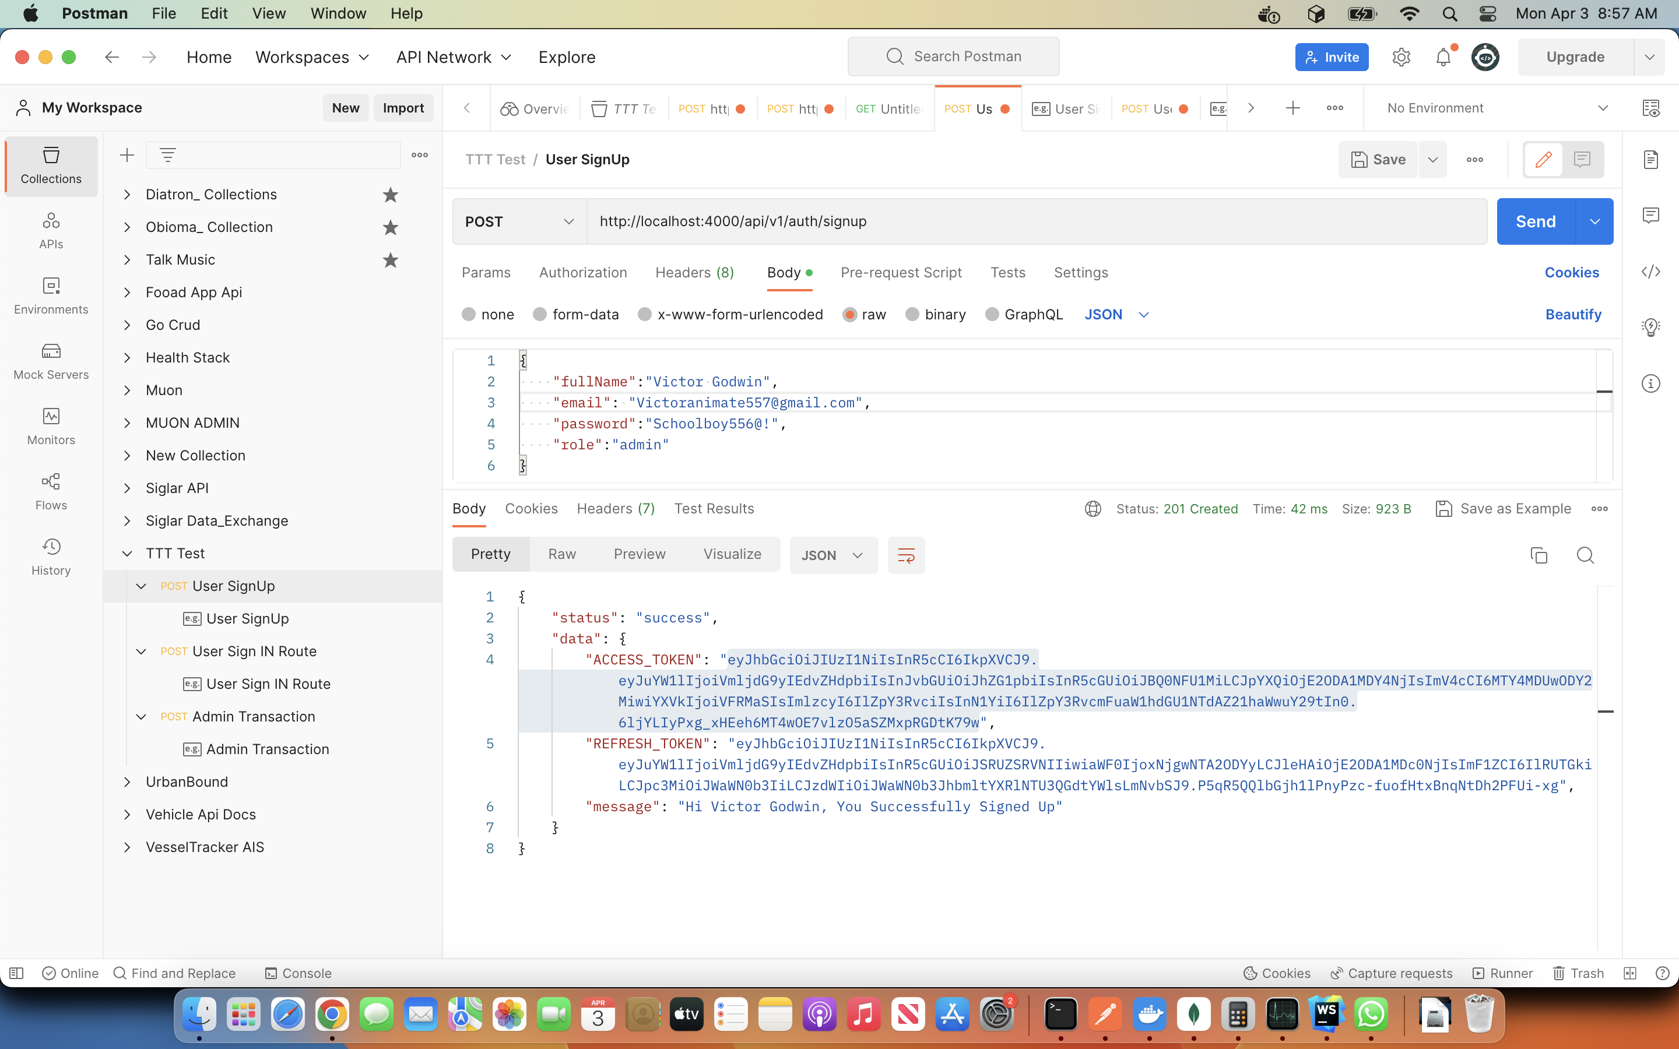This screenshot has width=1679, height=1049.
Task: Toggle word wrap in response viewer
Action: point(906,555)
